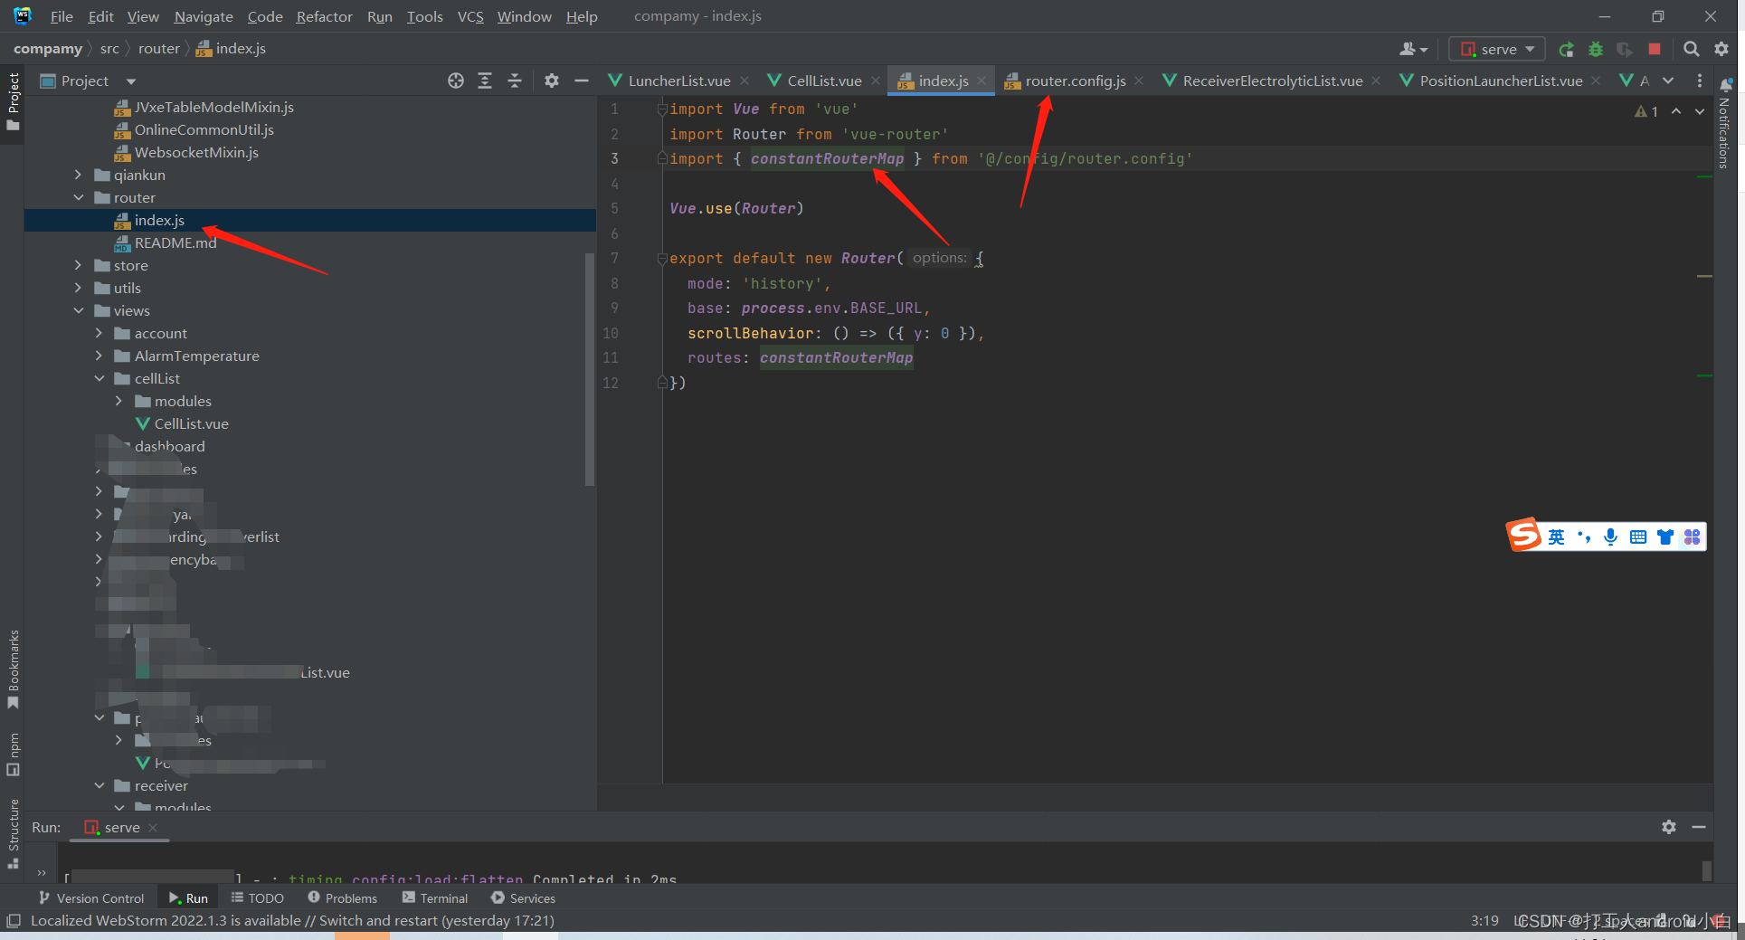Image resolution: width=1745 pixels, height=940 pixels.
Task: Open Project panel gear options
Action: pos(552,81)
